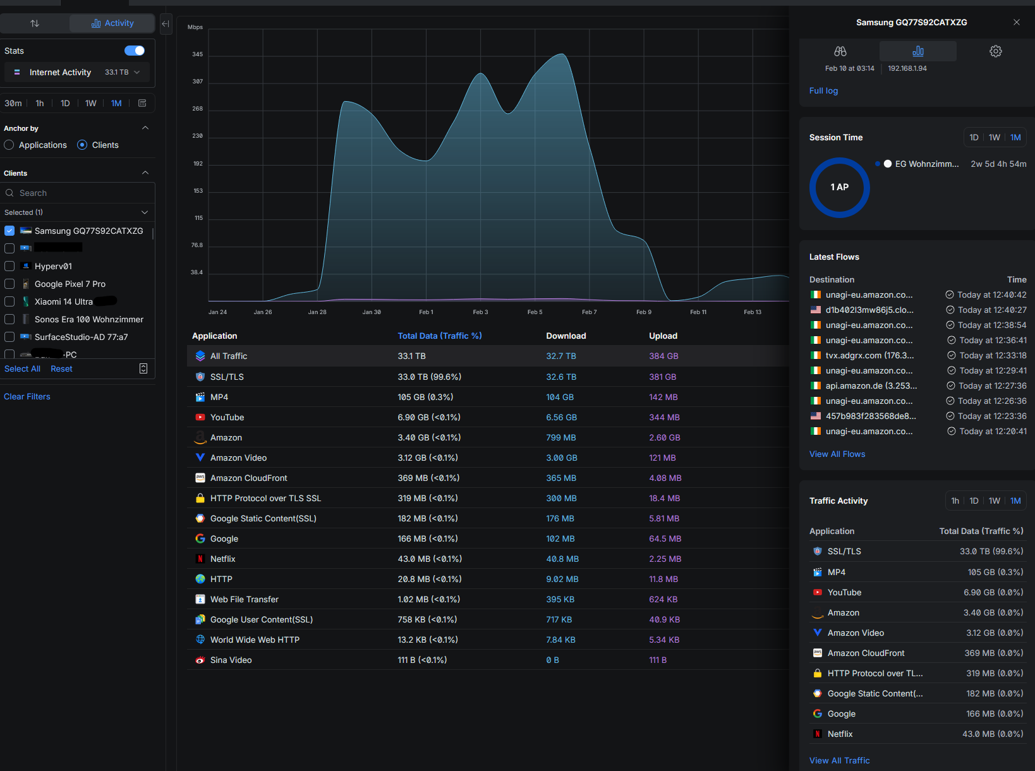Check the Xiaomi 14 Ultra checkbox
1035x771 pixels.
pos(9,301)
